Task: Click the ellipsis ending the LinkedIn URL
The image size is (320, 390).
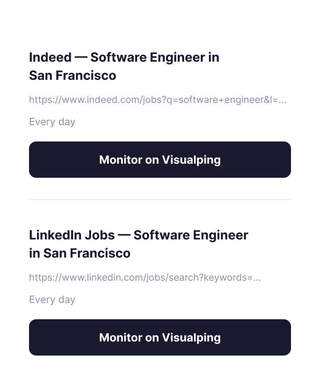Action: click(x=257, y=278)
